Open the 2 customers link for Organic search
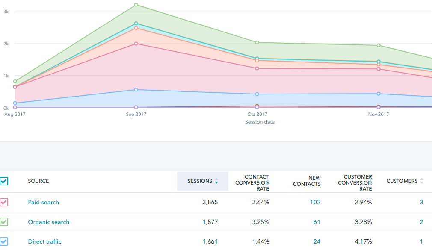 click(x=421, y=222)
